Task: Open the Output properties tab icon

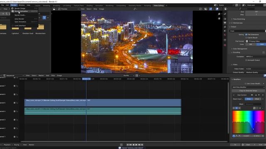Action: [x=225, y=23]
